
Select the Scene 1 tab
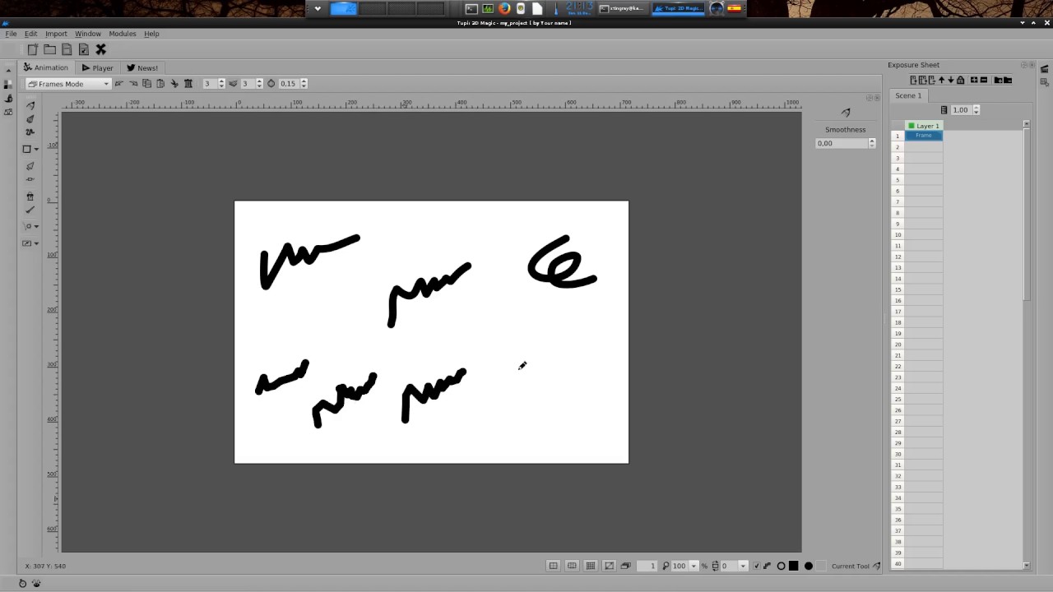pyautogui.click(x=908, y=95)
